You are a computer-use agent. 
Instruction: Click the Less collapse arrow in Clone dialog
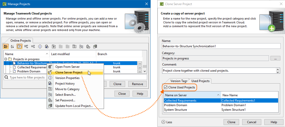click(163, 122)
